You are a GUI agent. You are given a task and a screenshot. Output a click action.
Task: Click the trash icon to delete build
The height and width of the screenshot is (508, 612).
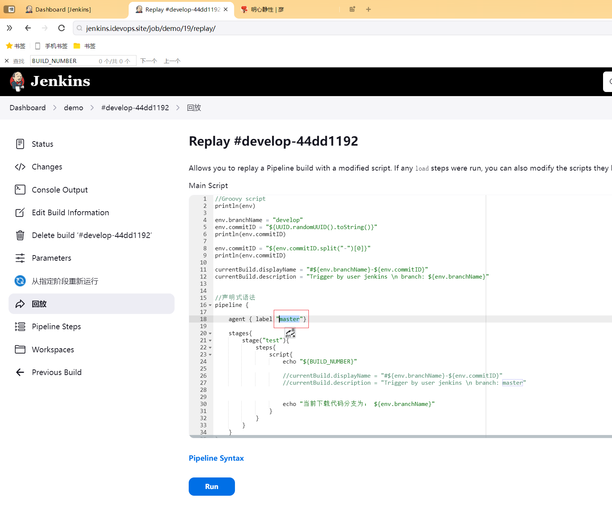coord(20,235)
